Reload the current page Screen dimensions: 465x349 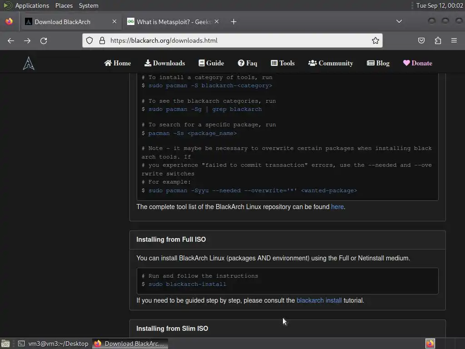click(44, 40)
